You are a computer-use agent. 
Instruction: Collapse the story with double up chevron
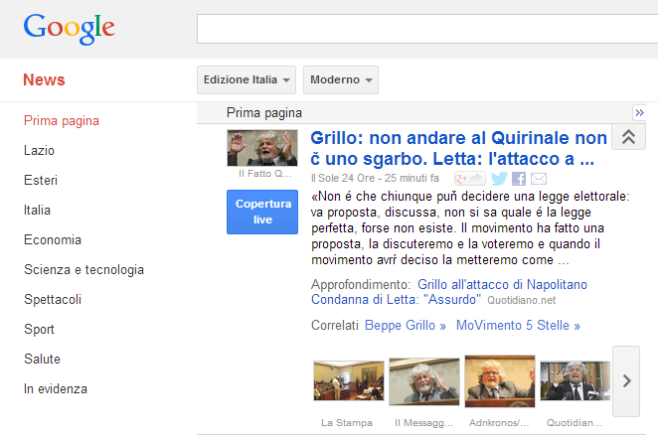(x=628, y=137)
